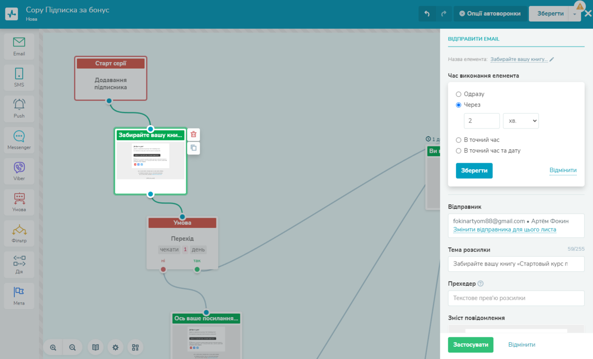Open the хв. time unit dropdown
The image size is (593, 359).
click(x=521, y=121)
